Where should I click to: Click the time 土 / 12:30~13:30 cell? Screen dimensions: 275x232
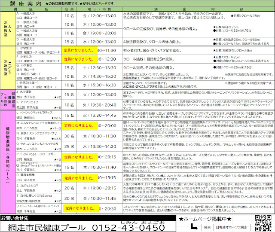(x=100, y=68)
